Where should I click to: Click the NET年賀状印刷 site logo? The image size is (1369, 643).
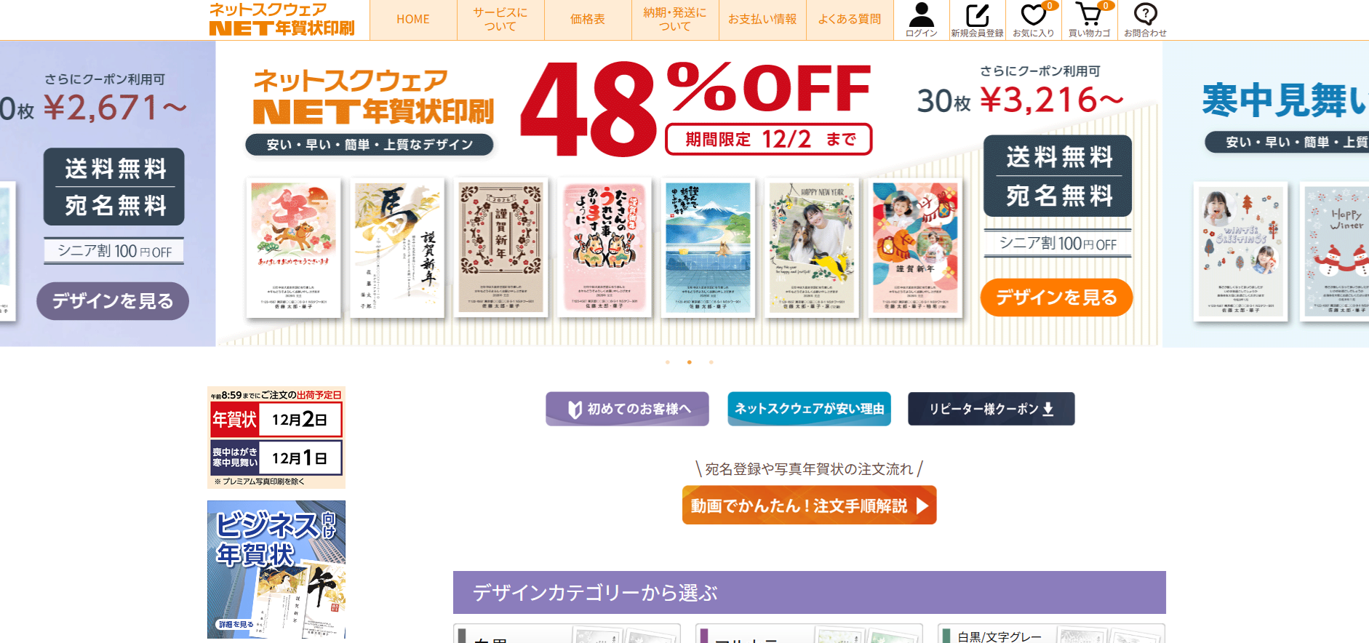point(282,20)
